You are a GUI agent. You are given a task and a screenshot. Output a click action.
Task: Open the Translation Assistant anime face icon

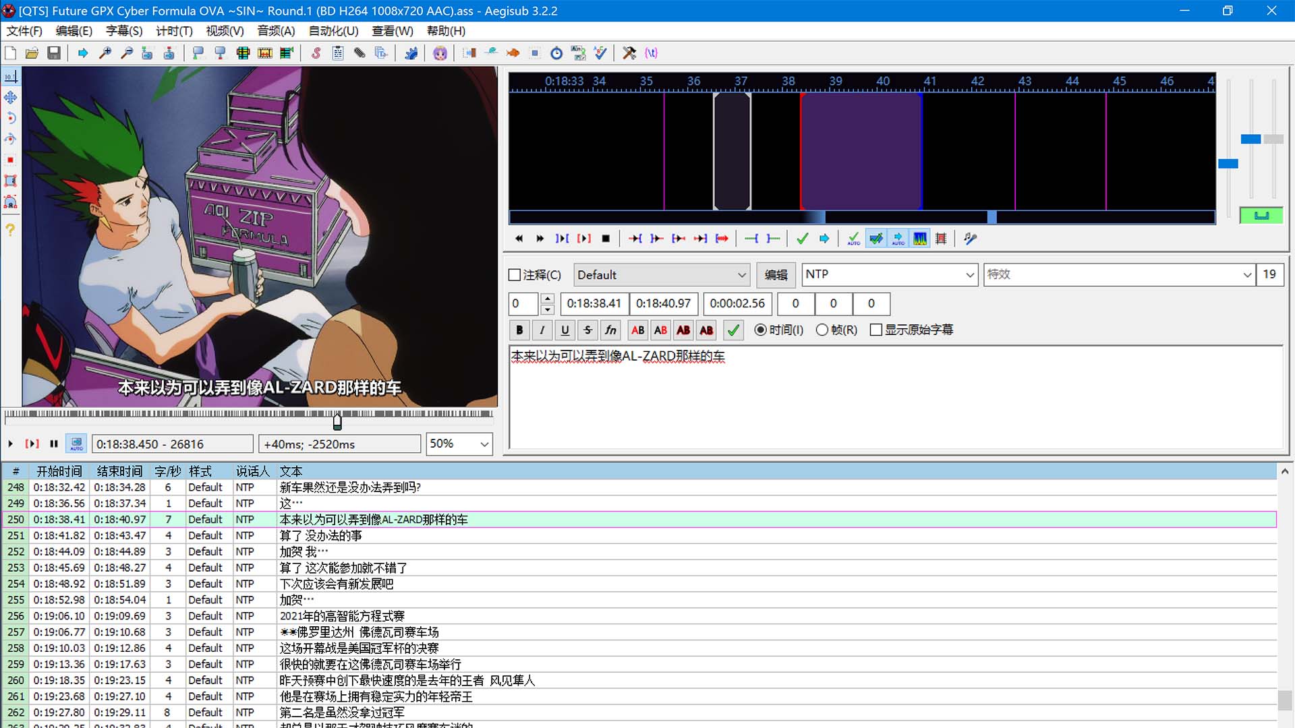440,53
